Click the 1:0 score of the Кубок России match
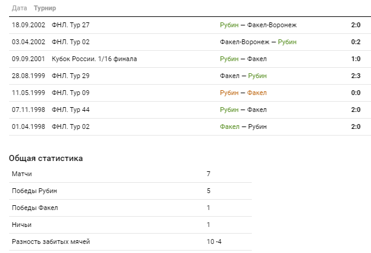Image resolution: width=371 pixels, height=253 pixels. (x=355, y=59)
